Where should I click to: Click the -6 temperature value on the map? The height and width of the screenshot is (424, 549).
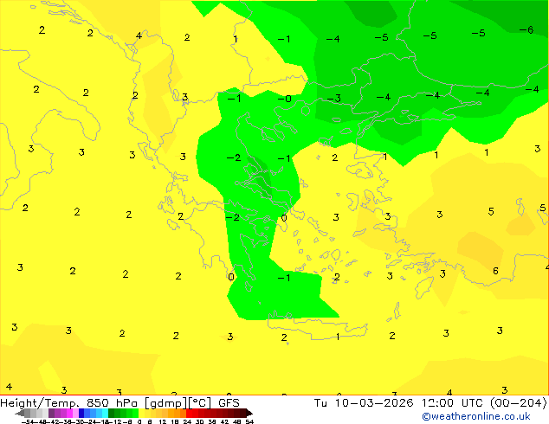pyautogui.click(x=526, y=30)
